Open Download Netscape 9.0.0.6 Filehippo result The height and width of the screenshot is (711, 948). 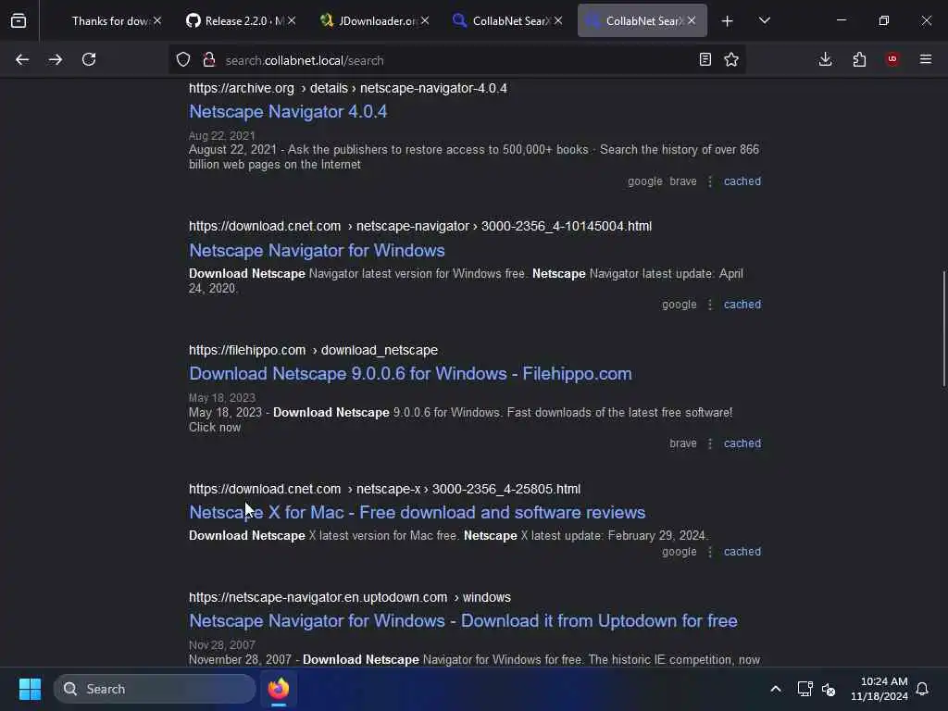[x=410, y=374]
